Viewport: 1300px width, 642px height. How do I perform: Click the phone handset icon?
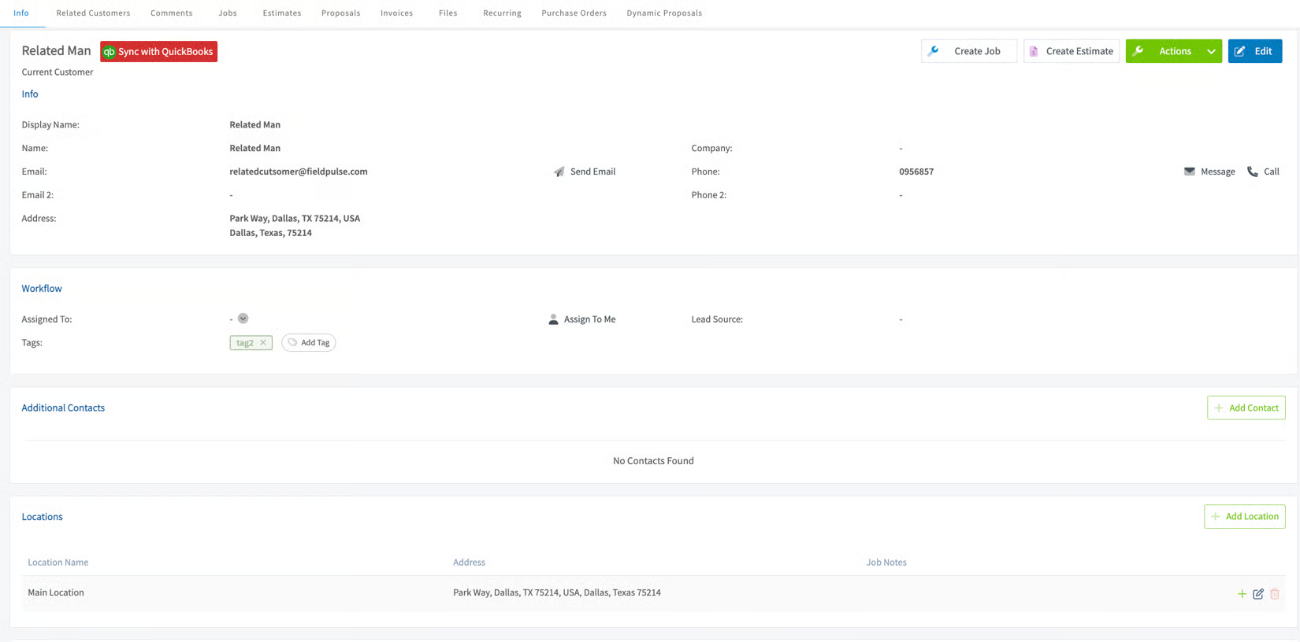pyautogui.click(x=1253, y=172)
